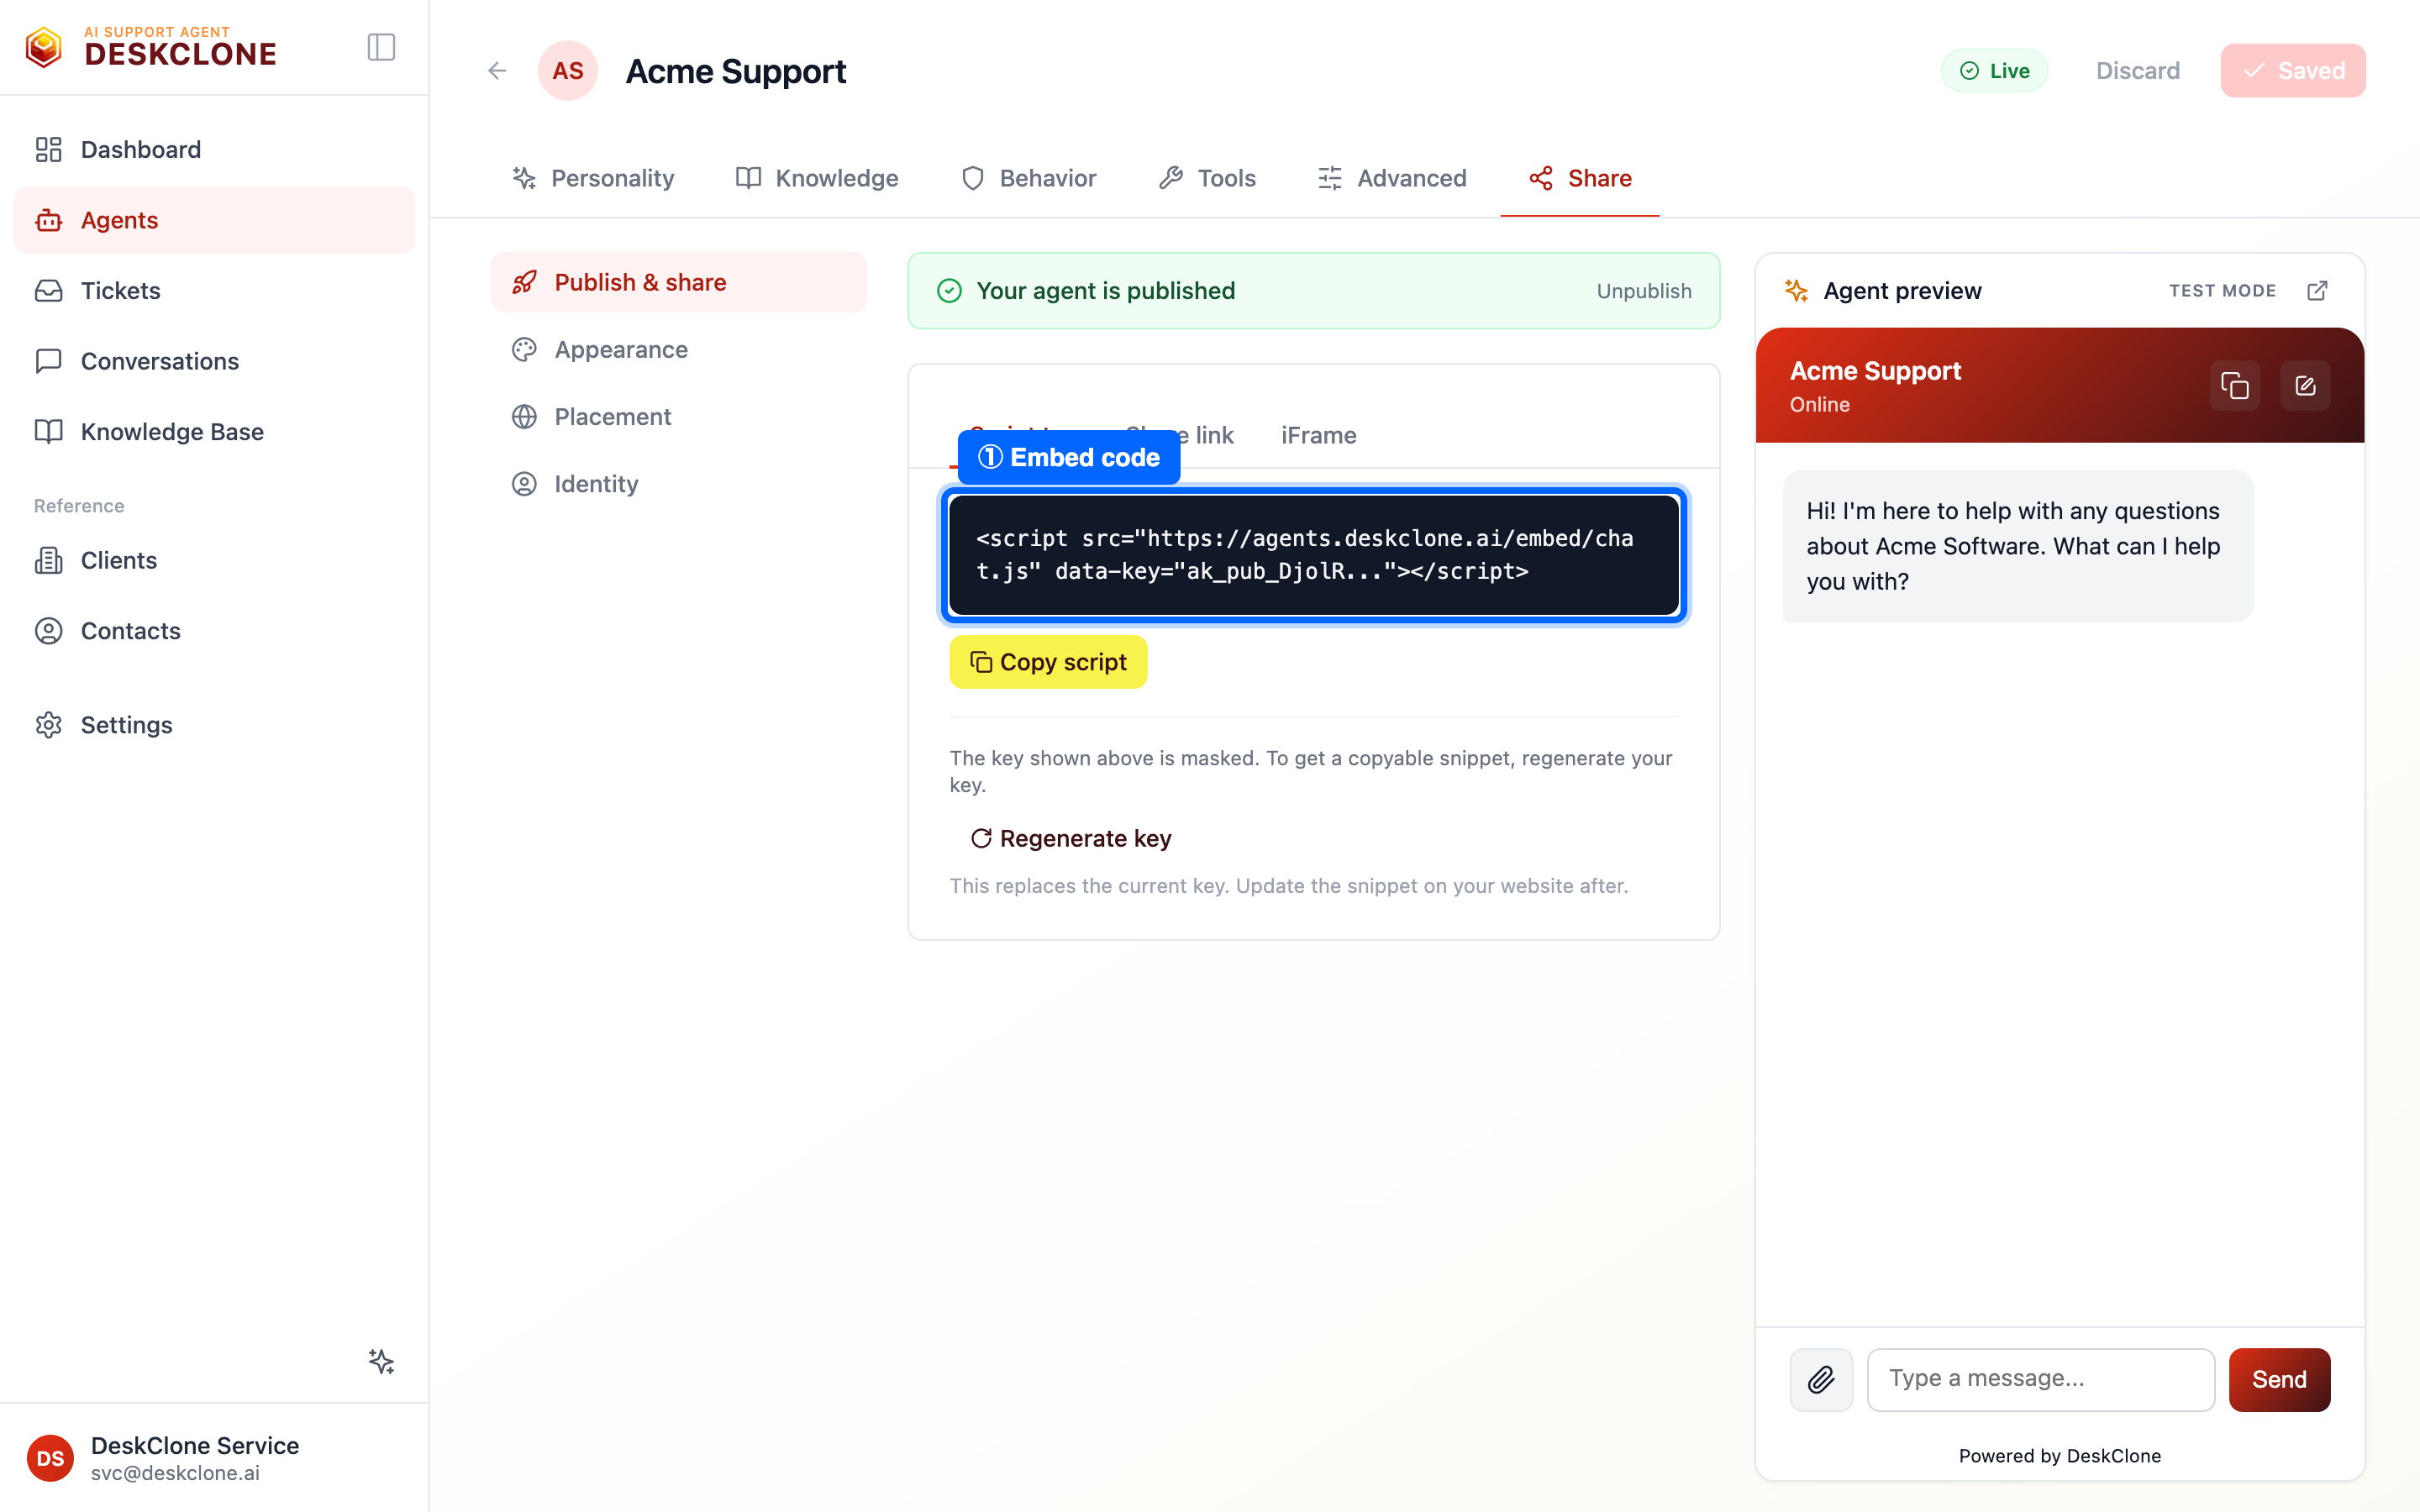Screen dimensions: 2420x1512
Task: Click the Discard button
Action: [x=2138, y=71]
